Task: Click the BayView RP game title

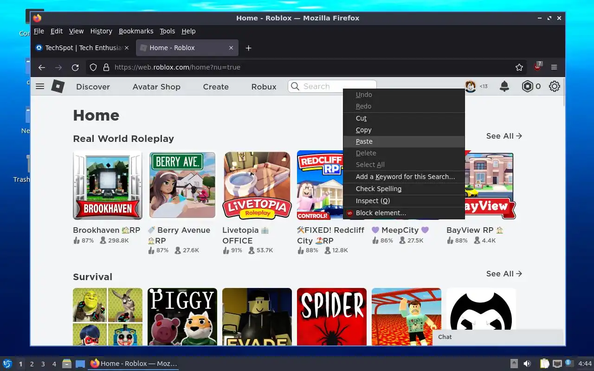Action: [x=475, y=230]
